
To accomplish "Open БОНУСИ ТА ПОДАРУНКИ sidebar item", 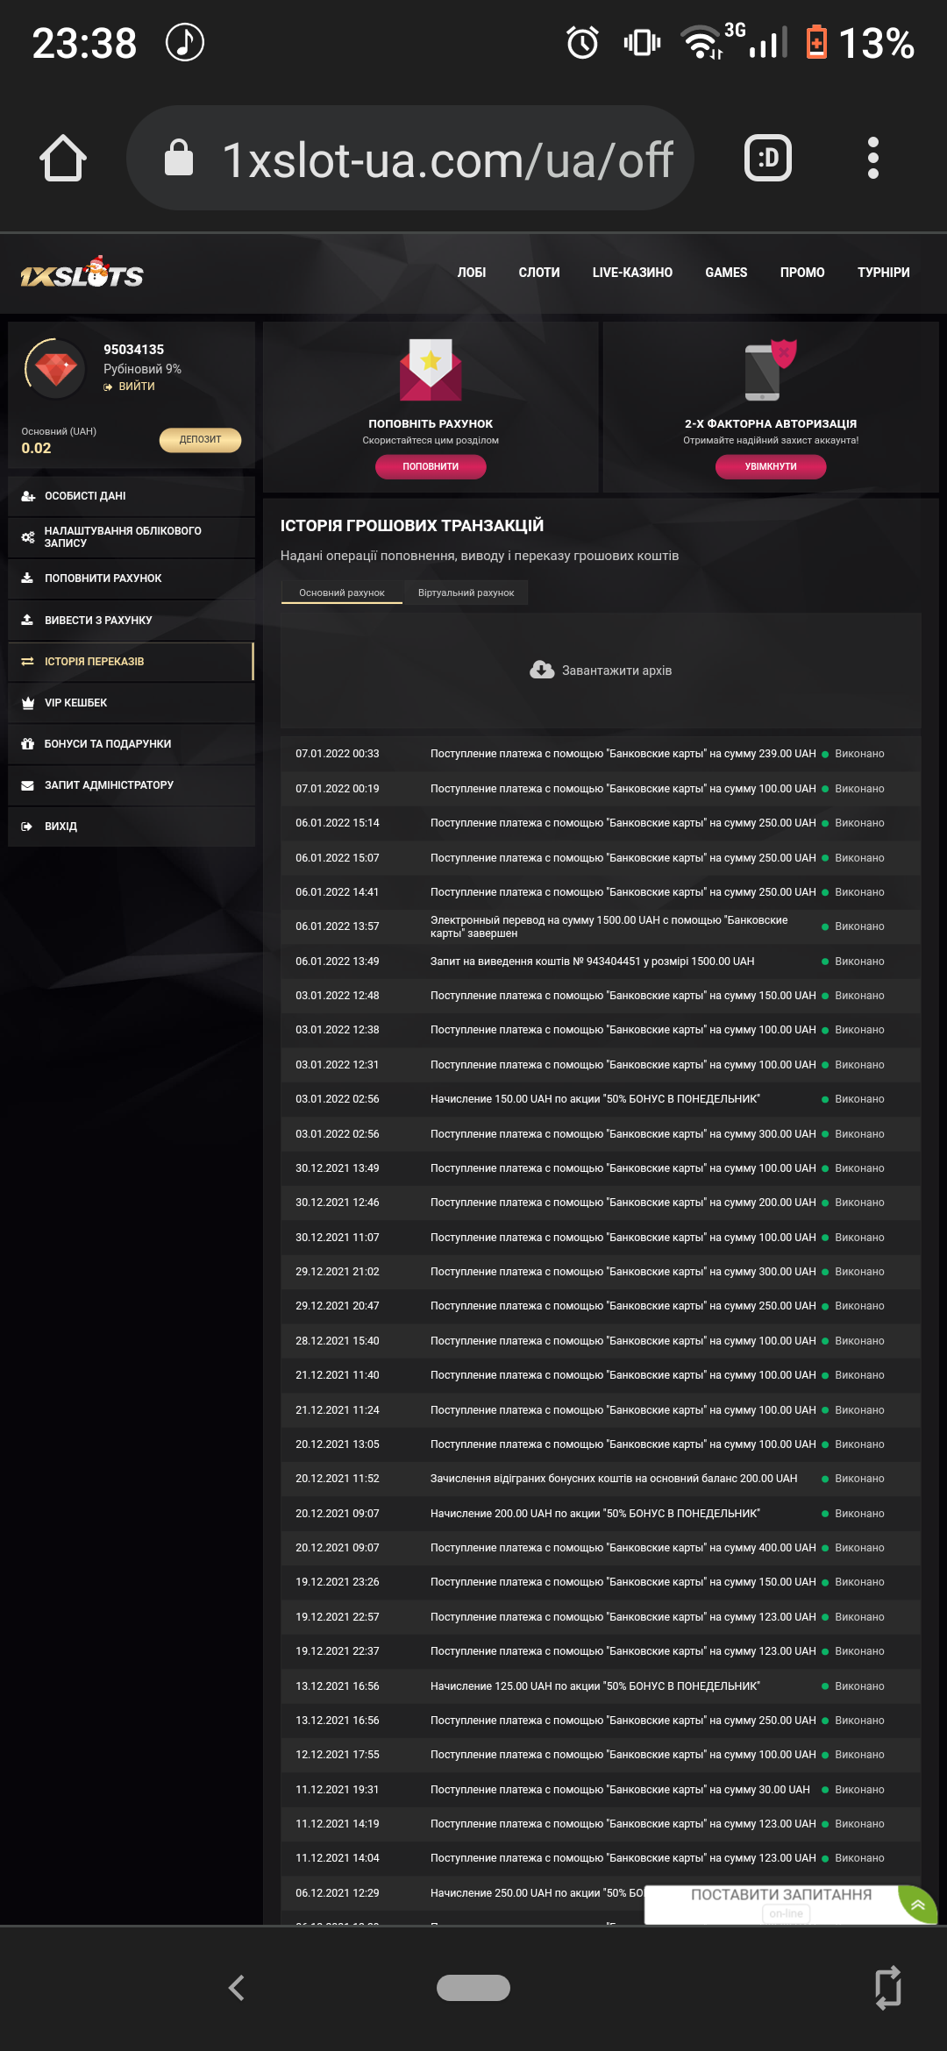I will (132, 744).
